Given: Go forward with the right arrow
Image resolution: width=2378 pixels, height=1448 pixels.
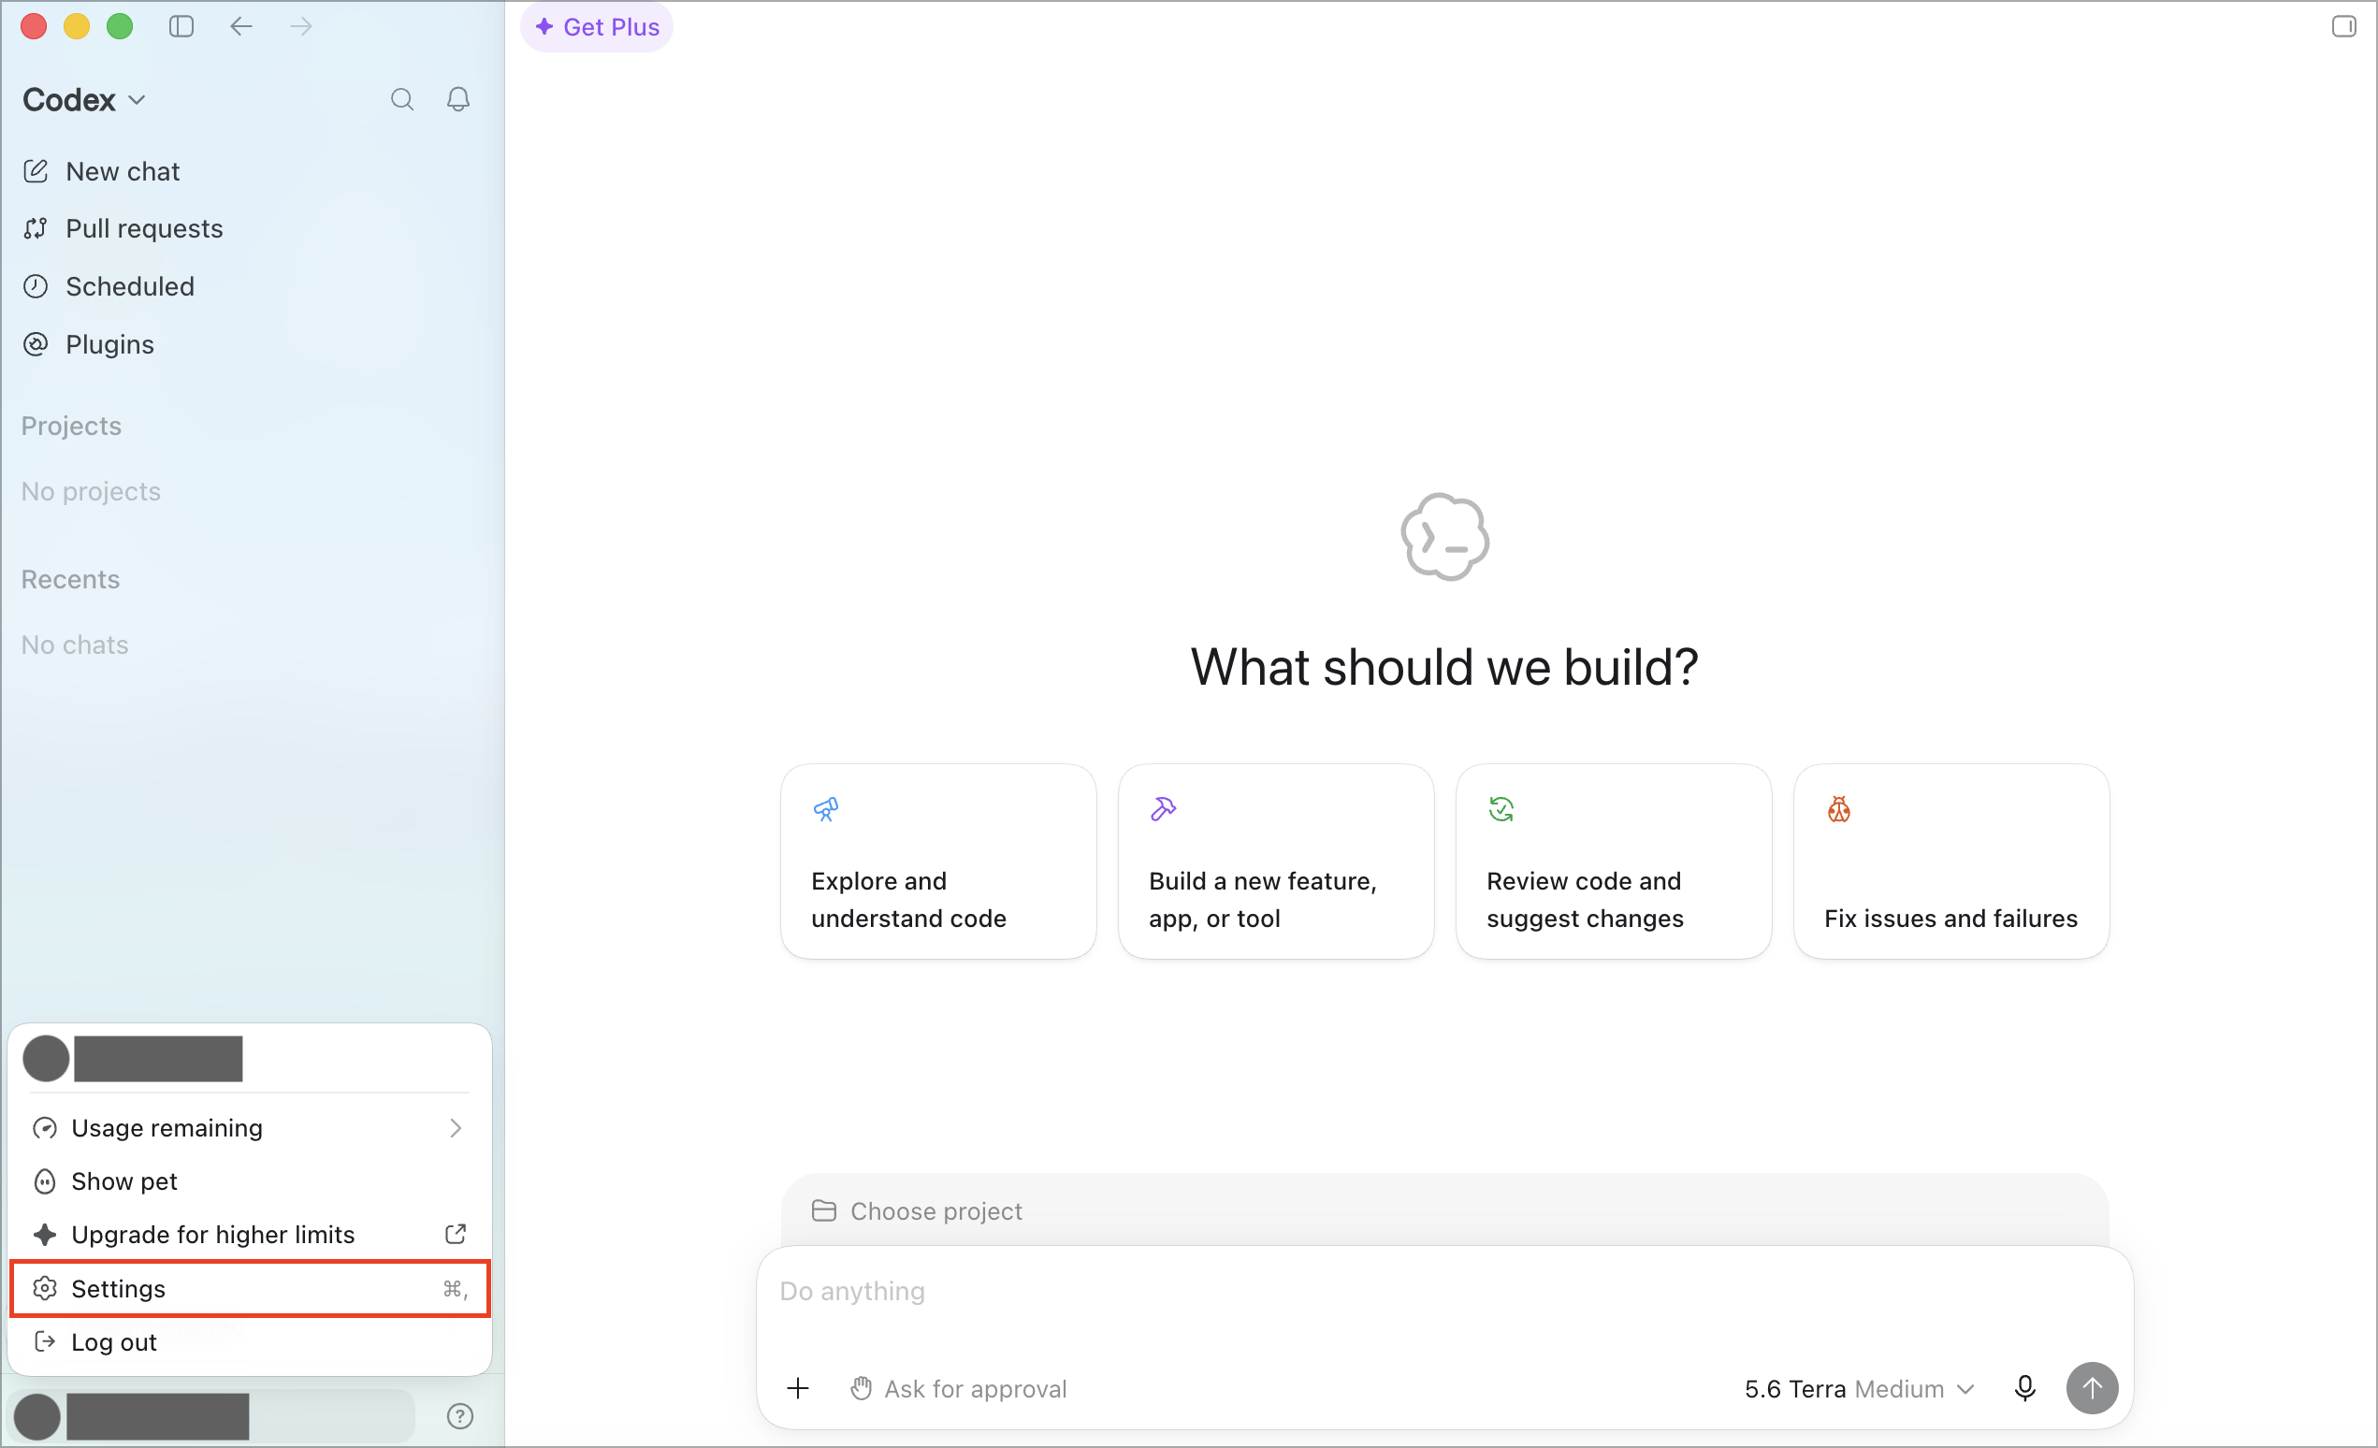Looking at the screenshot, I should [301, 26].
